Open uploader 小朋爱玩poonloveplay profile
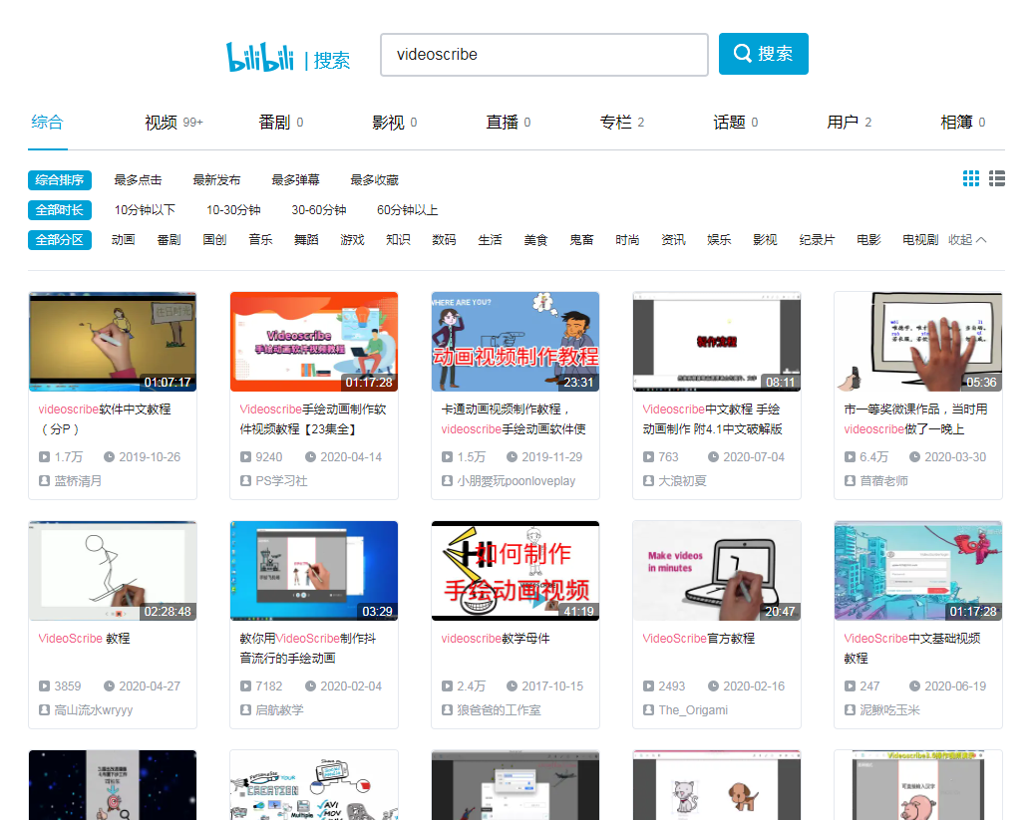This screenshot has height=820, width=1033. coord(516,481)
